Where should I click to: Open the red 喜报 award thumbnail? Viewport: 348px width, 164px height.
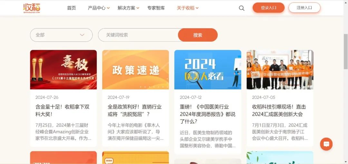click(x=63, y=69)
